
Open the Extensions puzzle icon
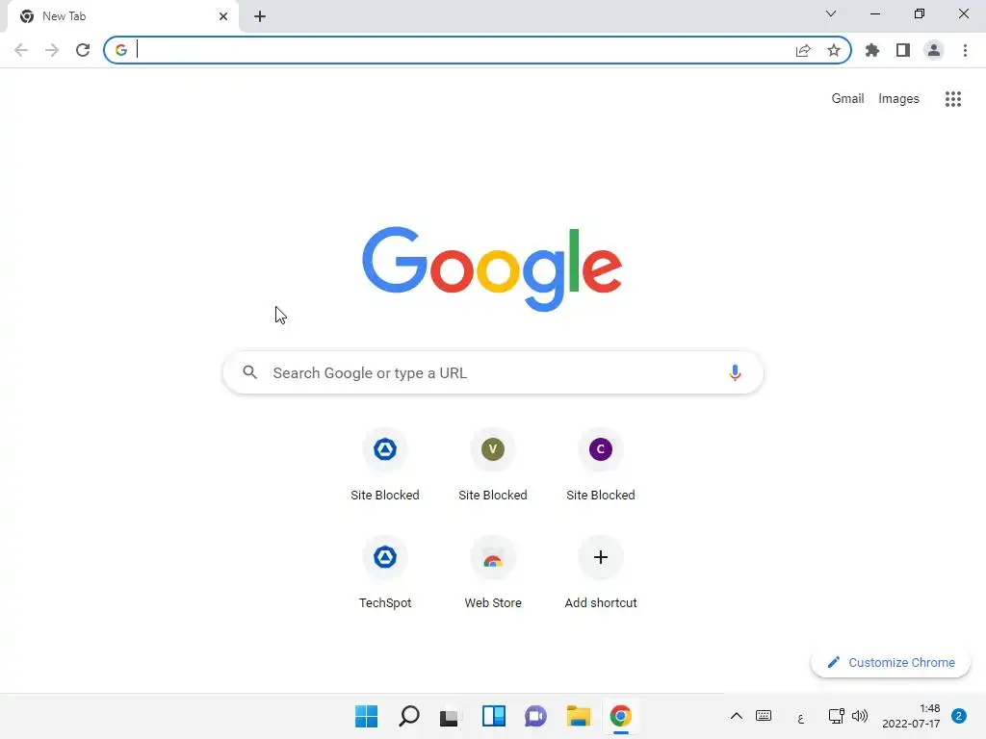872,50
